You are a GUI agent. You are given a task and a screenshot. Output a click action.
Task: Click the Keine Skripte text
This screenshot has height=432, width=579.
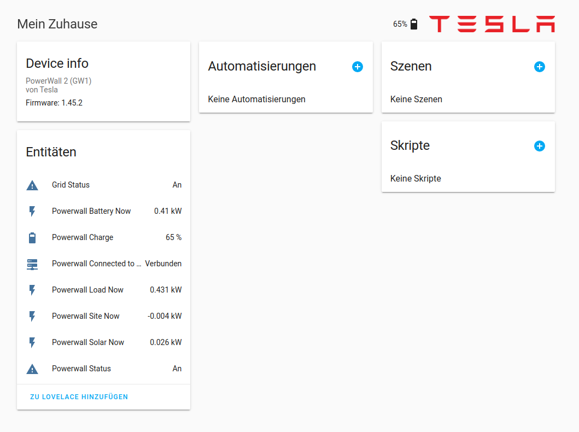416,179
